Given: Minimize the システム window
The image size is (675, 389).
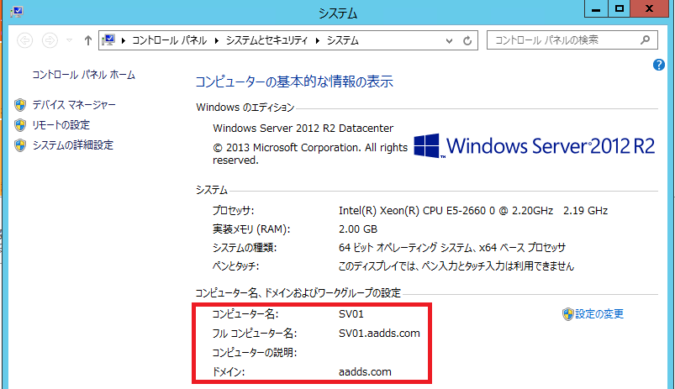Looking at the screenshot, I should (596, 8).
